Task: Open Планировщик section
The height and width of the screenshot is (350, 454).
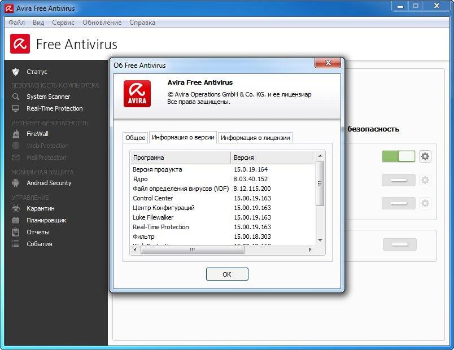Action: point(46,220)
